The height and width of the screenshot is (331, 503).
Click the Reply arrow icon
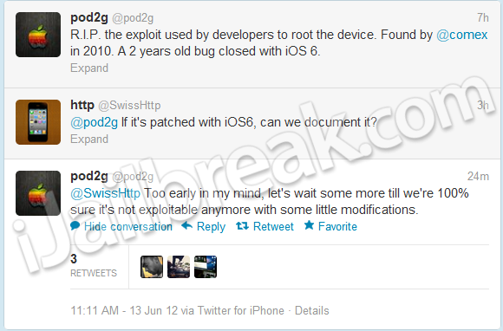click(186, 226)
